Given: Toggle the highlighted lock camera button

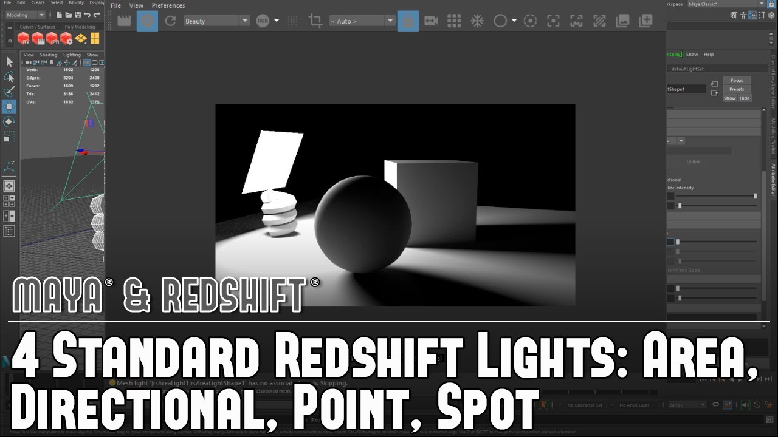Looking at the screenshot, I should click(408, 21).
